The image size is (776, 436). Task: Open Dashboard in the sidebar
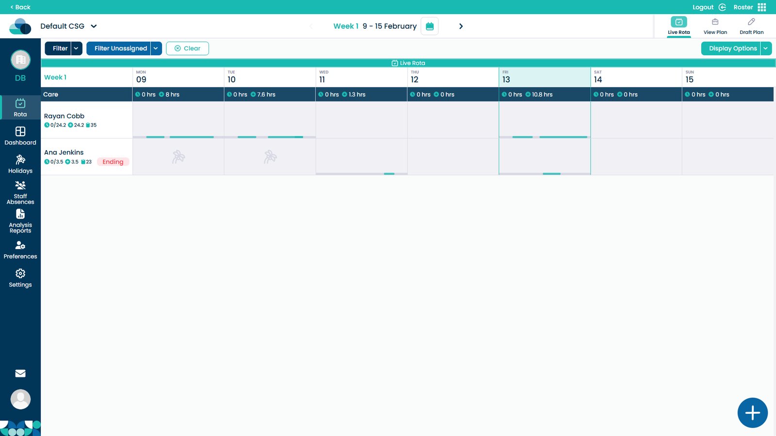[20, 136]
